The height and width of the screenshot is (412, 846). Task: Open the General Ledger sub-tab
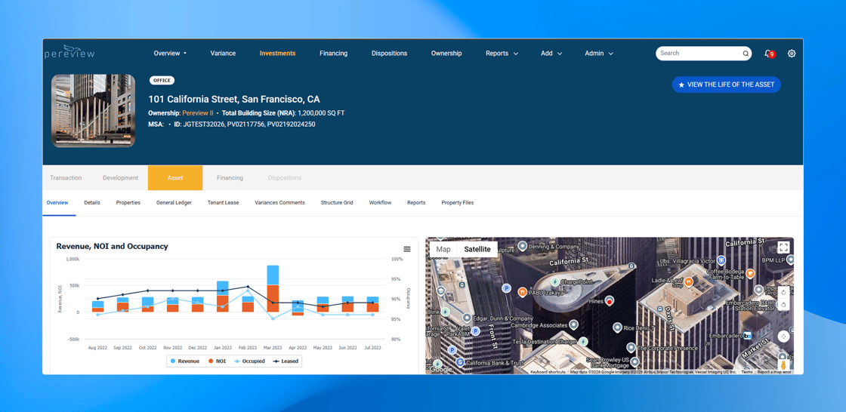point(174,203)
